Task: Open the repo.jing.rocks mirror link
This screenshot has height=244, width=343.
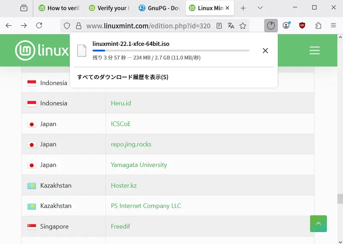Action: [x=131, y=144]
